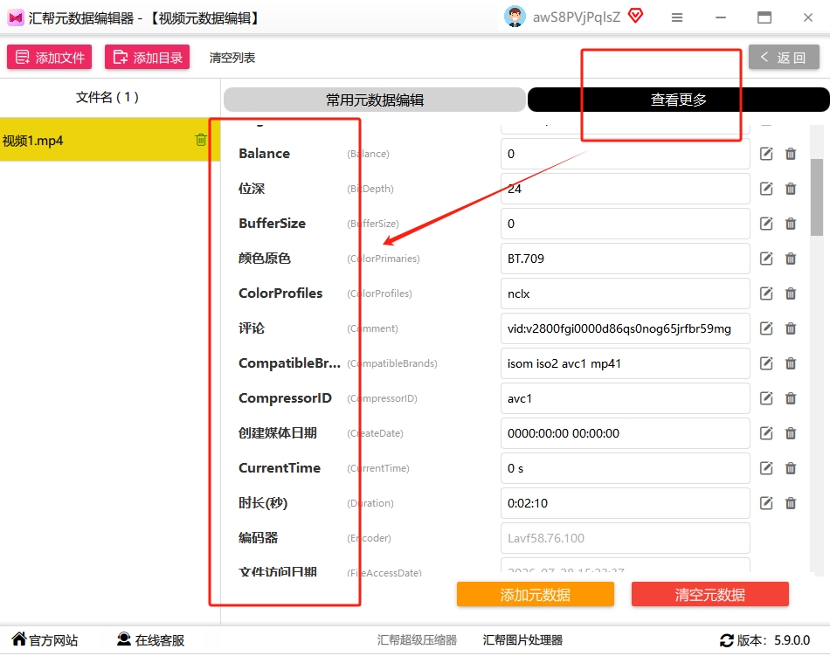Edit the ColorPrimaries metadata value
Screen dimensions: 830x656
(766, 259)
